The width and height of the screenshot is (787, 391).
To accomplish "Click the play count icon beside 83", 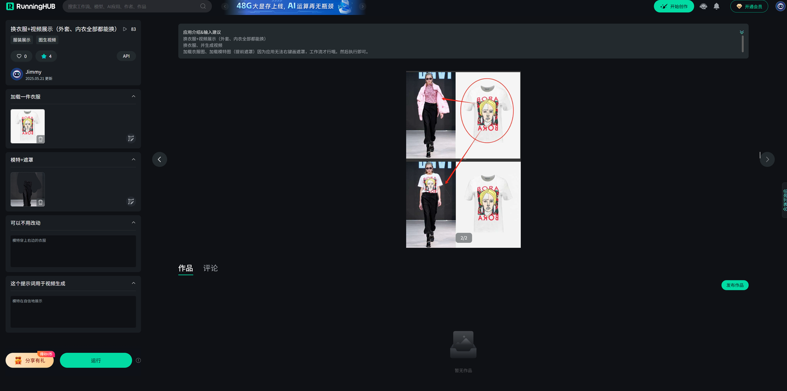I will pyautogui.click(x=125, y=29).
